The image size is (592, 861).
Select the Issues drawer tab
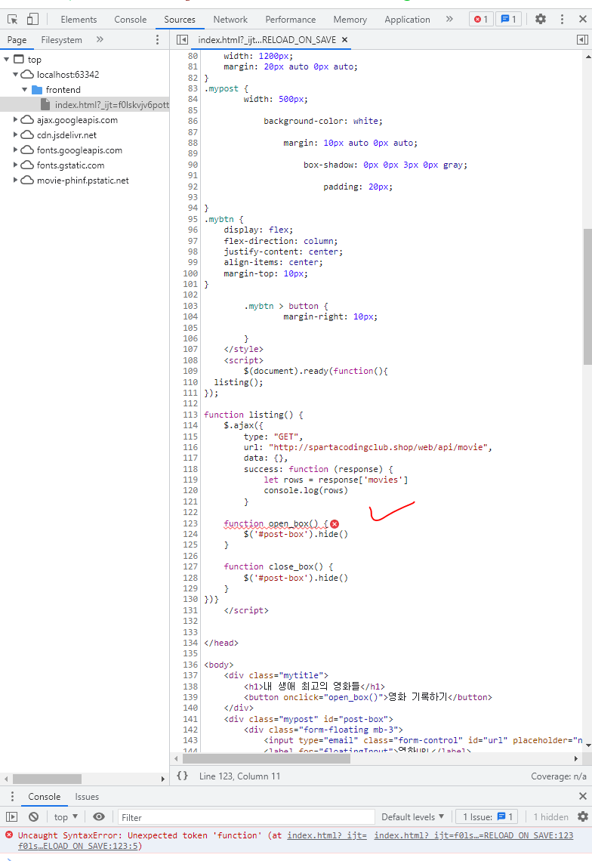pos(87,797)
